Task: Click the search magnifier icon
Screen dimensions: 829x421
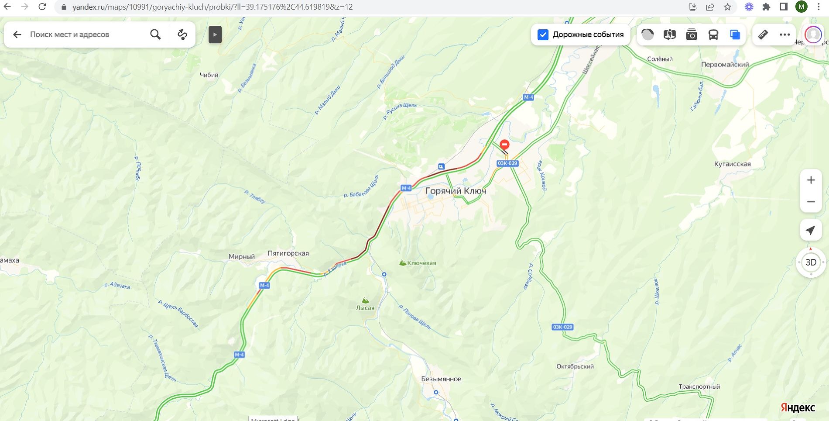Action: 155,35
